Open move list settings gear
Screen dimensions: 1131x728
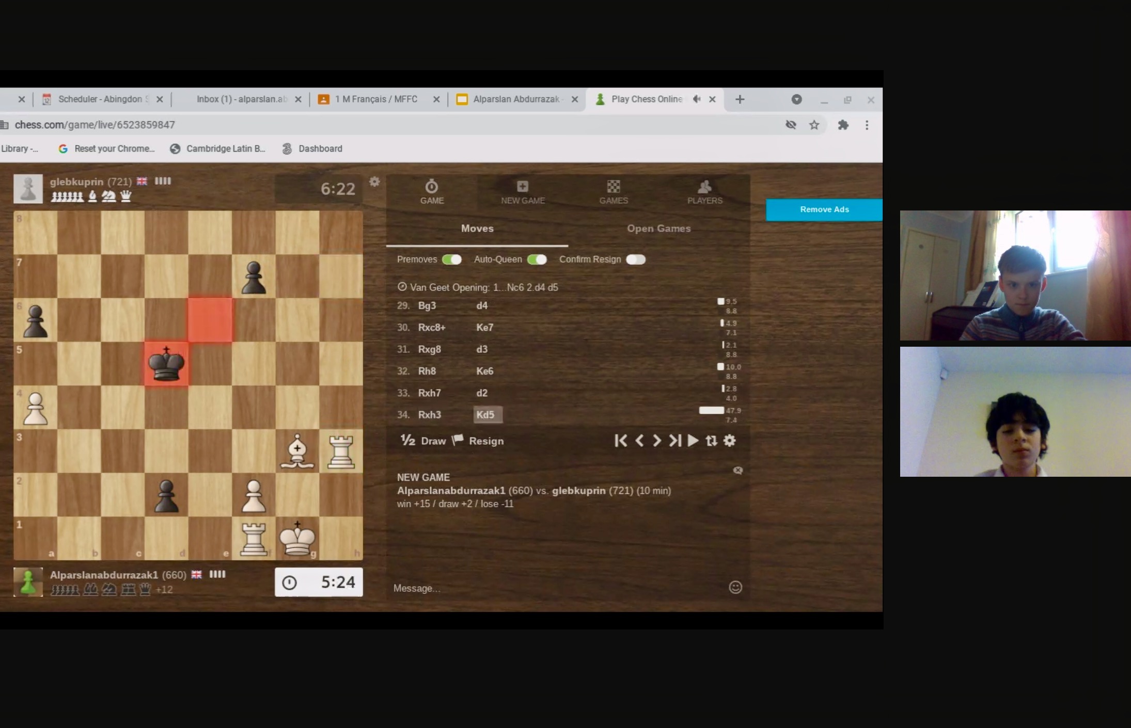pos(729,441)
